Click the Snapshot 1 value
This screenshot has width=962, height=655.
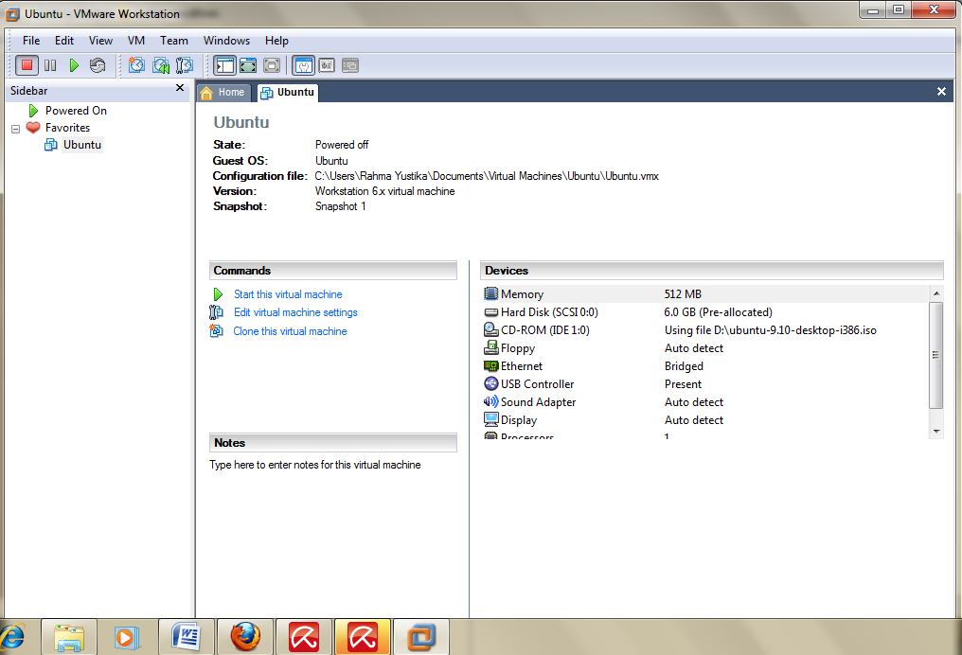341,206
